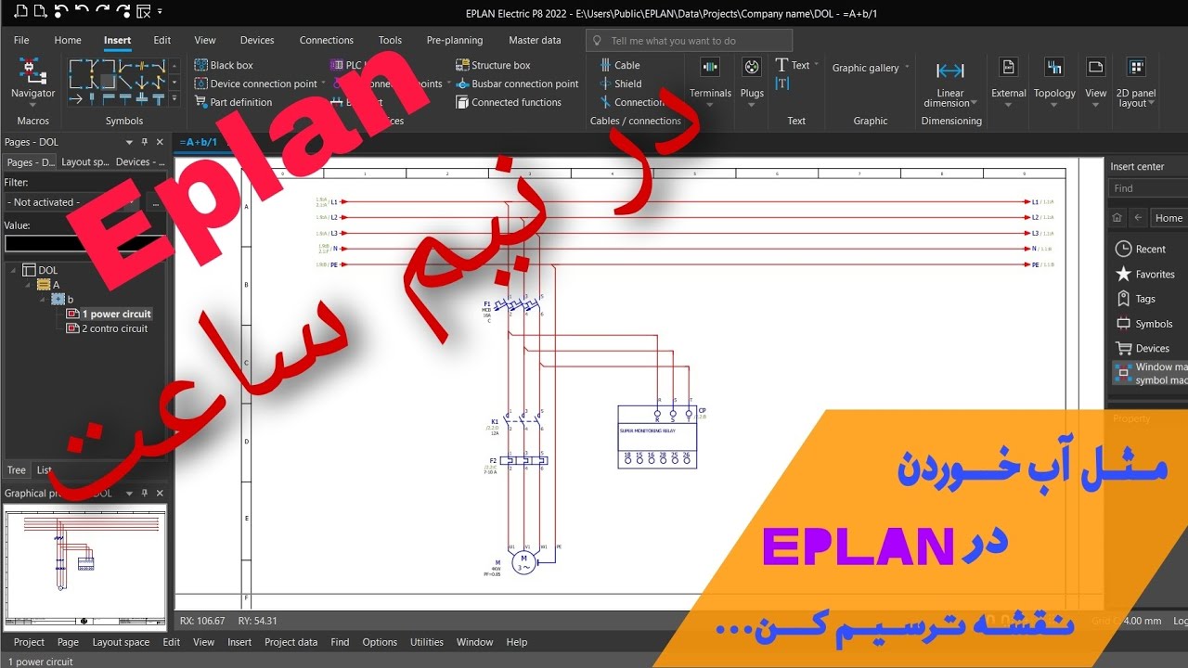The width and height of the screenshot is (1188, 668).
Task: Open Favorites in Insert center
Action: 1145,274
